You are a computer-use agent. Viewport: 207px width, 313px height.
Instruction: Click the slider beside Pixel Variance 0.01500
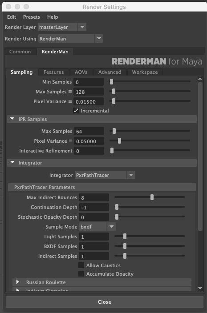click(150, 101)
